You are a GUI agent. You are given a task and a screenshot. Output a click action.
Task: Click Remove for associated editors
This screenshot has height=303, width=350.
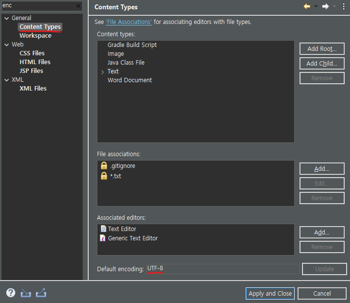pyautogui.click(x=322, y=247)
